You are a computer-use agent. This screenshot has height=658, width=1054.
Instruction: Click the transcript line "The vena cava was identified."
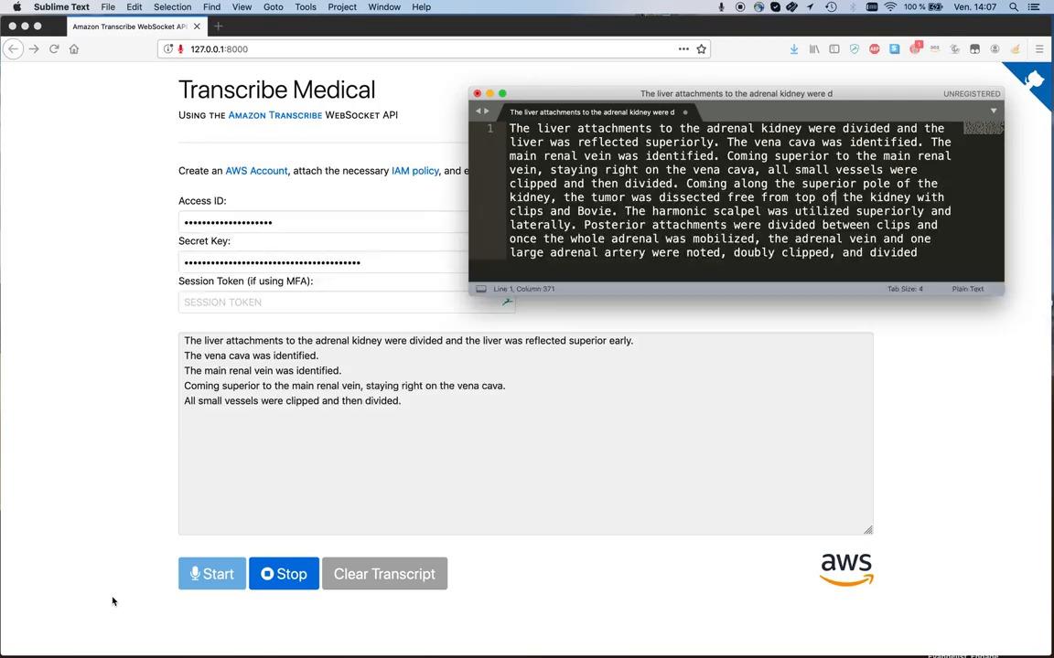(252, 356)
